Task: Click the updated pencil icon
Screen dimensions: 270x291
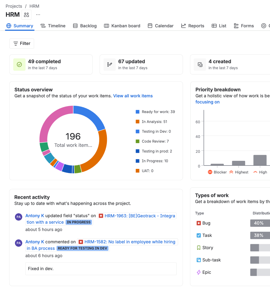Action: 110,64
